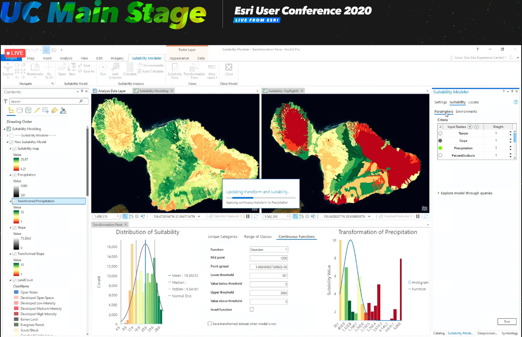Switch to the Analysis ribbon tab

[x=66, y=58]
